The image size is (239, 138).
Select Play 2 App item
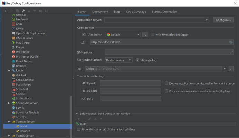pyautogui.click(x=23, y=43)
